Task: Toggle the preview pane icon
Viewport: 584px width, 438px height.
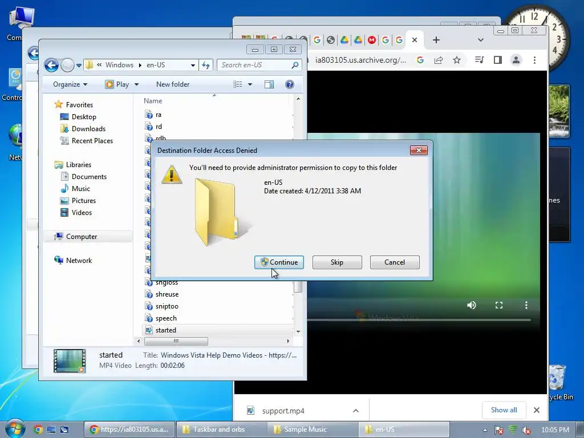Action: click(269, 84)
